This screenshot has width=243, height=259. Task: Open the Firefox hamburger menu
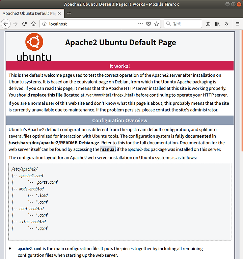[x=238, y=24]
